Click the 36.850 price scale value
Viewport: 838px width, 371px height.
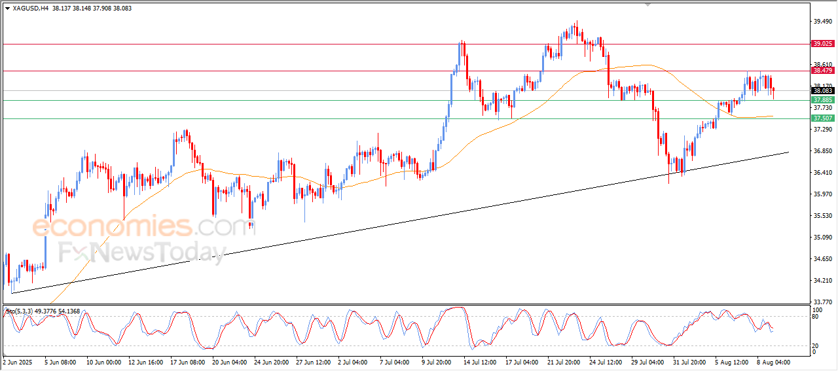click(x=823, y=151)
